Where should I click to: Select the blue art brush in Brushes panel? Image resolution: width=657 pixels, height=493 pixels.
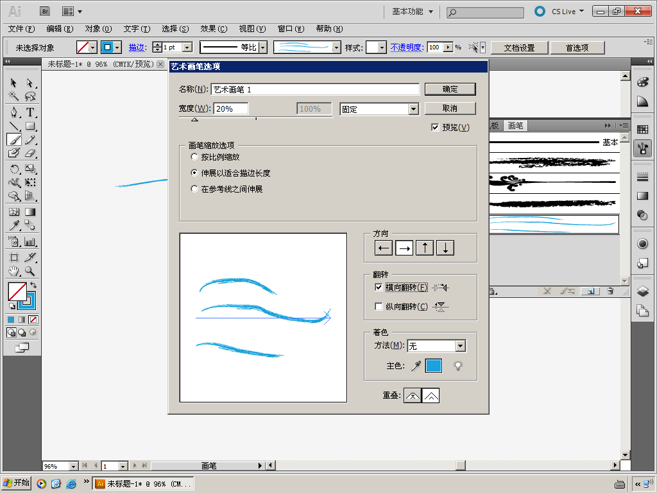[x=554, y=224]
